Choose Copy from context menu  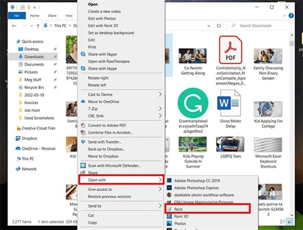coord(121,223)
